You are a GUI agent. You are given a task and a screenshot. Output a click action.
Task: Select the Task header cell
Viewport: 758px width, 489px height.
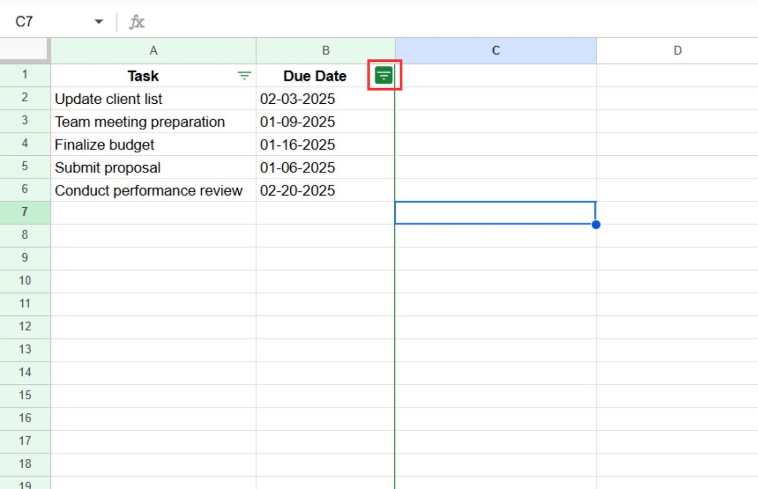(143, 75)
